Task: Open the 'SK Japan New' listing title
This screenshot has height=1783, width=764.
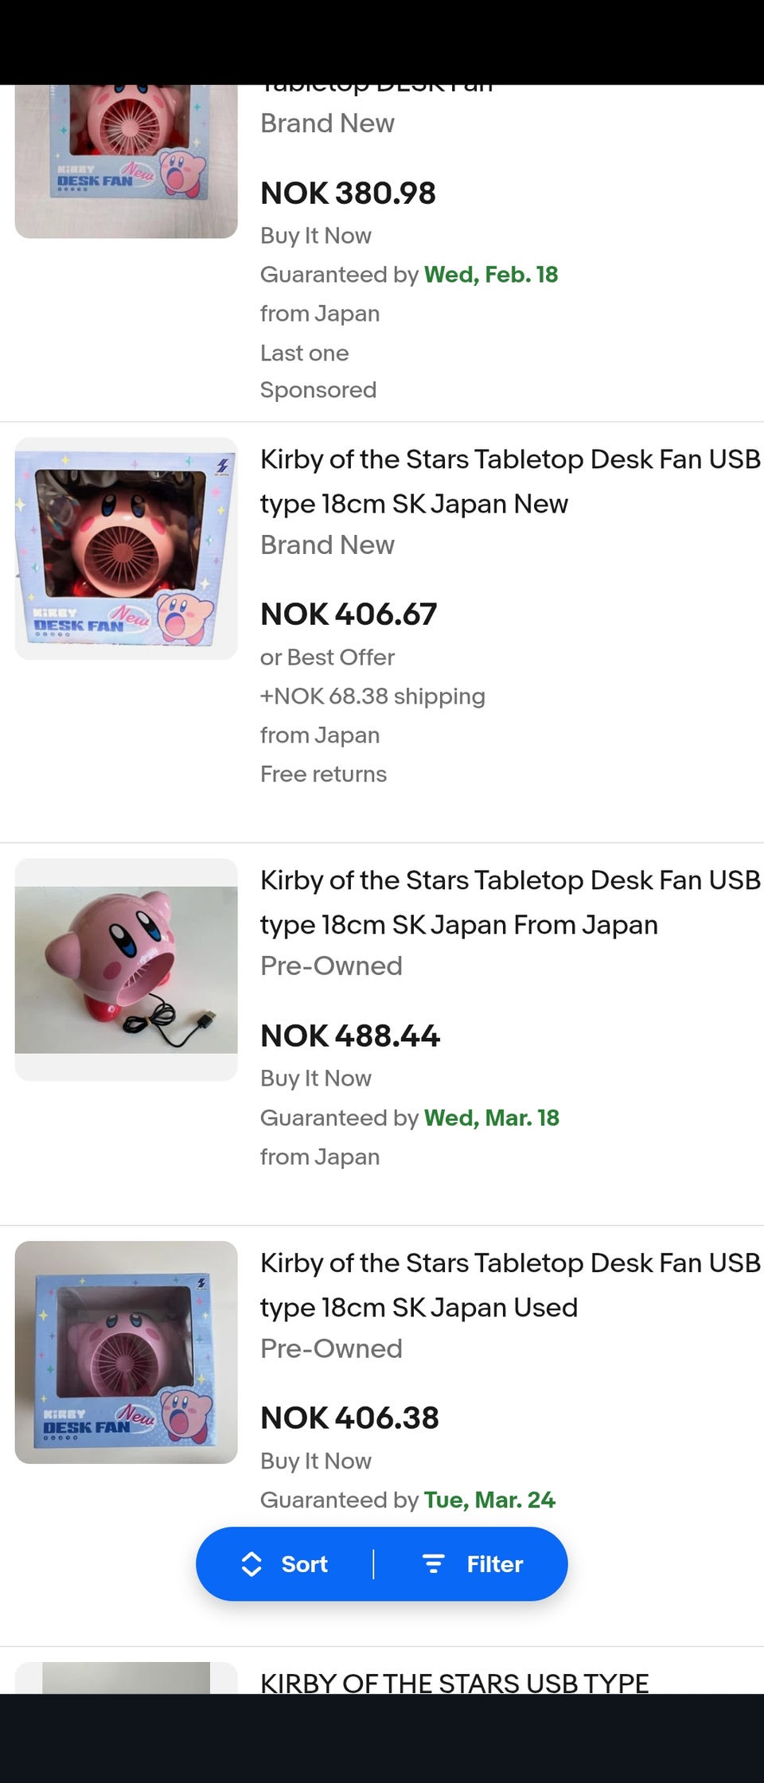Action: pyautogui.click(x=509, y=482)
